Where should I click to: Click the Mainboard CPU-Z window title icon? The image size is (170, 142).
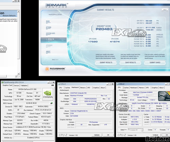point(59,84)
